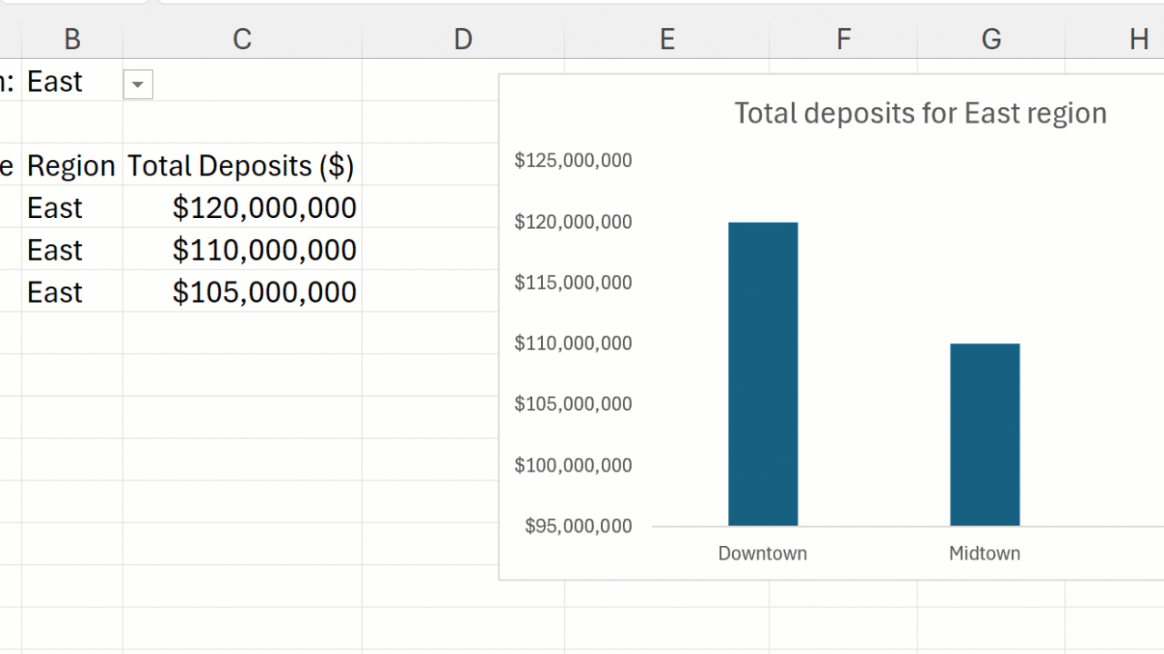
Task: Click the $95,000,000 value axis label
Action: click(x=578, y=526)
